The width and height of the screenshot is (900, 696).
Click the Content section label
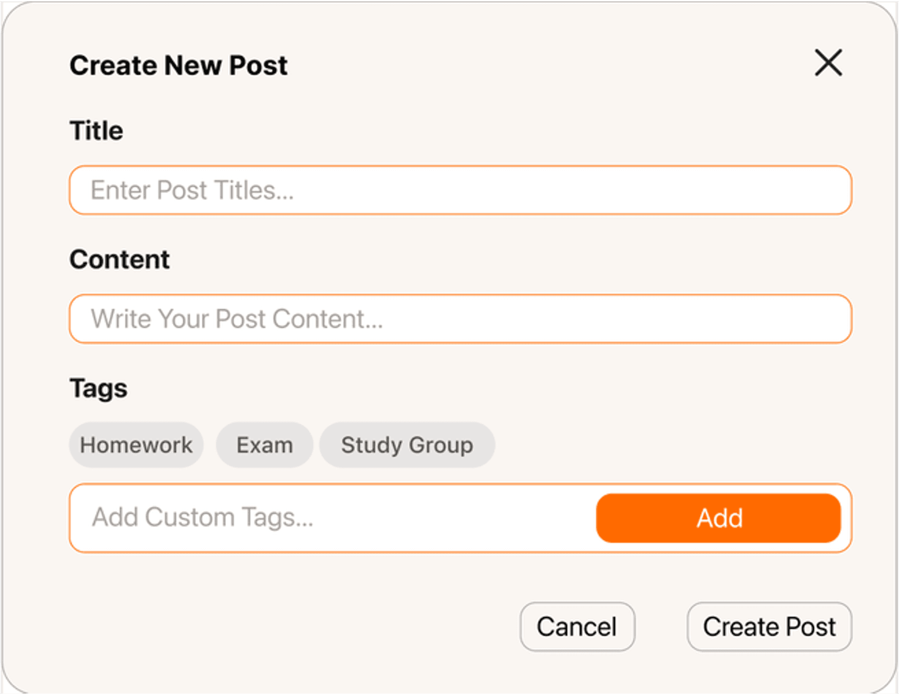click(x=119, y=259)
